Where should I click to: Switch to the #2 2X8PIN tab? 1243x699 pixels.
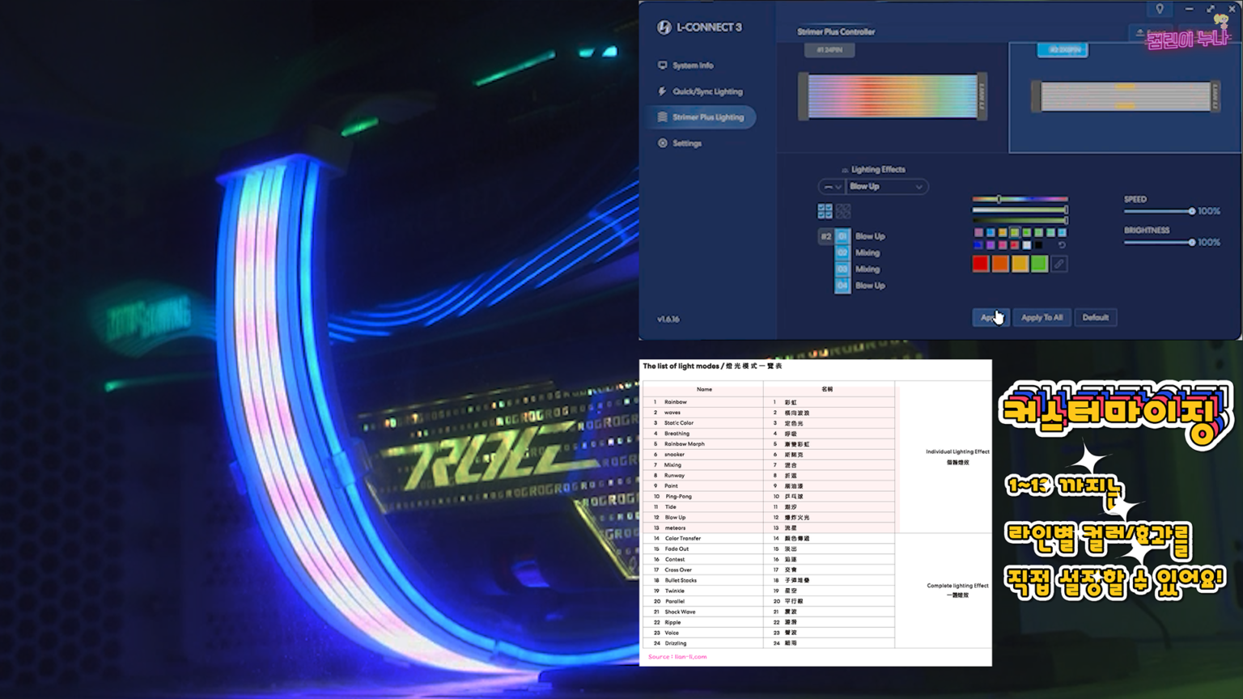1063,50
